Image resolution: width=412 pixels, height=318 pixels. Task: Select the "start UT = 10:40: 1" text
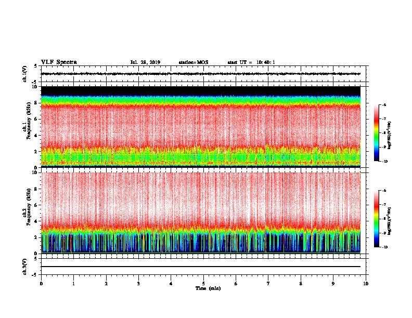pyautogui.click(x=251, y=62)
